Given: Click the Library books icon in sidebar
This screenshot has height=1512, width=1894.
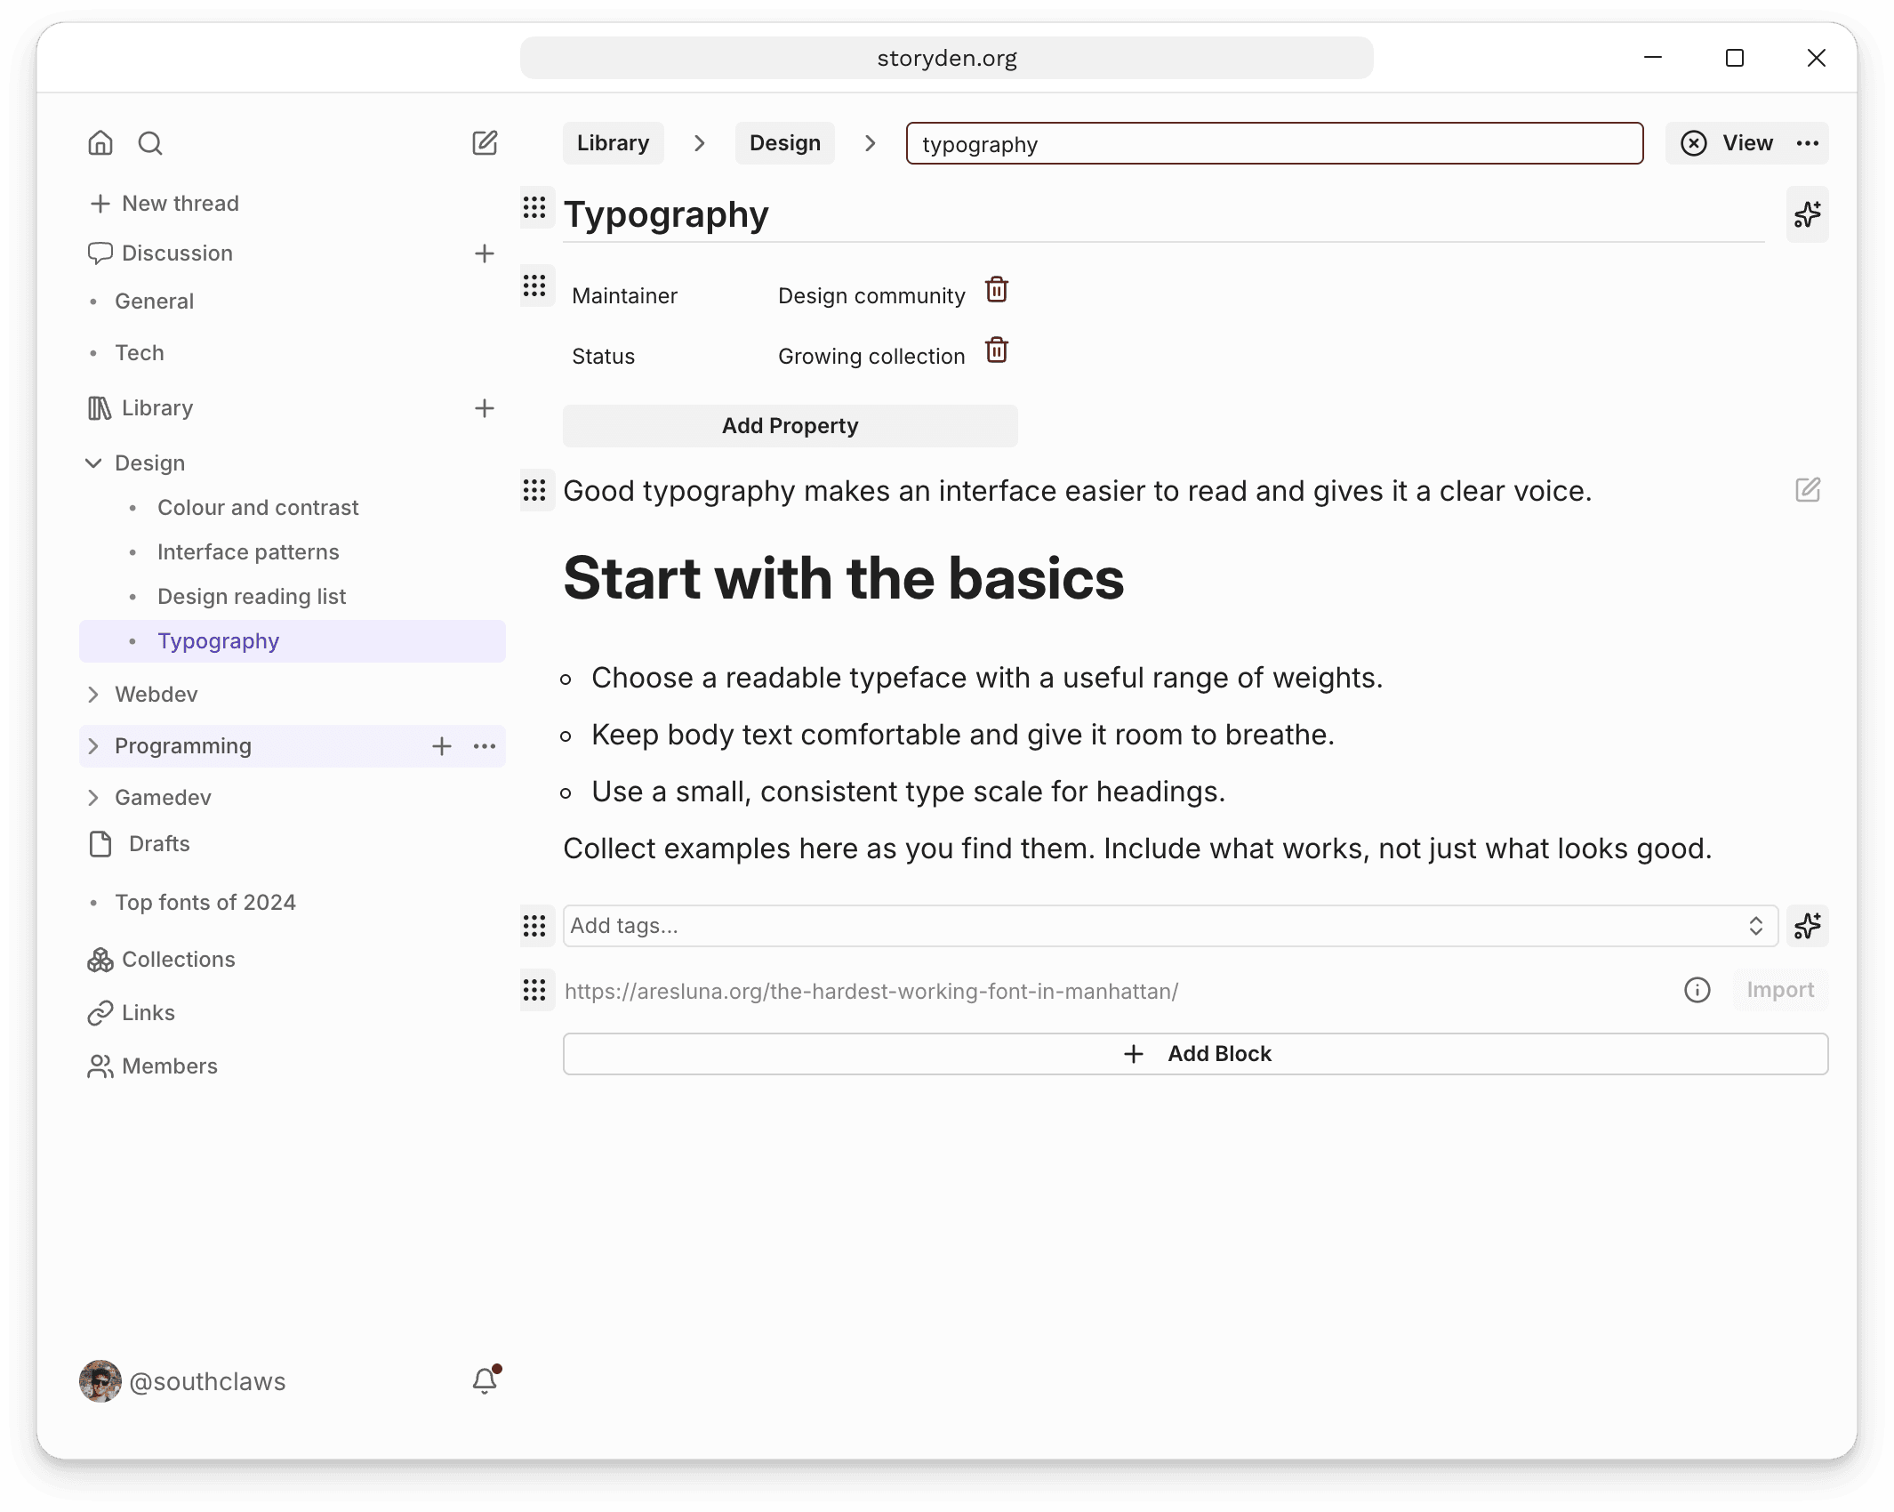Looking at the screenshot, I should click(x=100, y=408).
